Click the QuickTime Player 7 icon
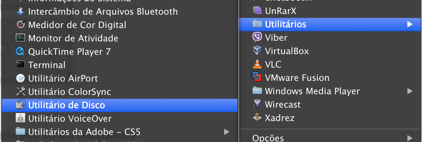422x142 pixels. tap(20, 52)
